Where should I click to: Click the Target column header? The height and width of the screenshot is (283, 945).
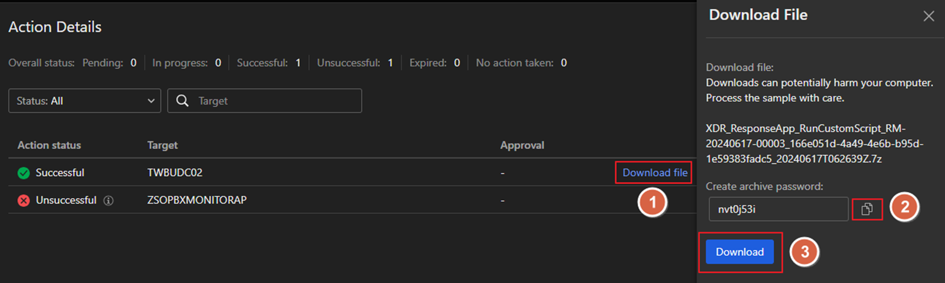(x=163, y=145)
